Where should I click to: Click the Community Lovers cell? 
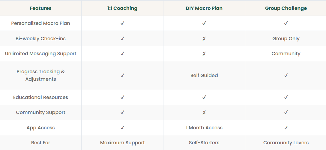(286, 143)
